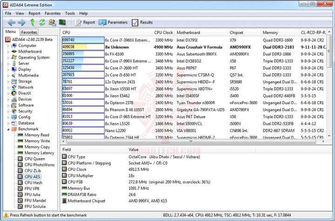Expand the Display tree node

pos(8,70)
